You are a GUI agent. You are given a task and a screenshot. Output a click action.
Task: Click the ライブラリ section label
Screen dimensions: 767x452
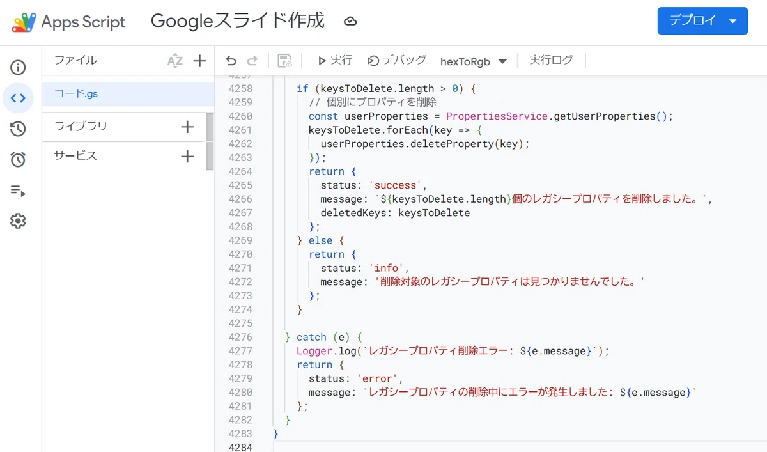point(81,127)
